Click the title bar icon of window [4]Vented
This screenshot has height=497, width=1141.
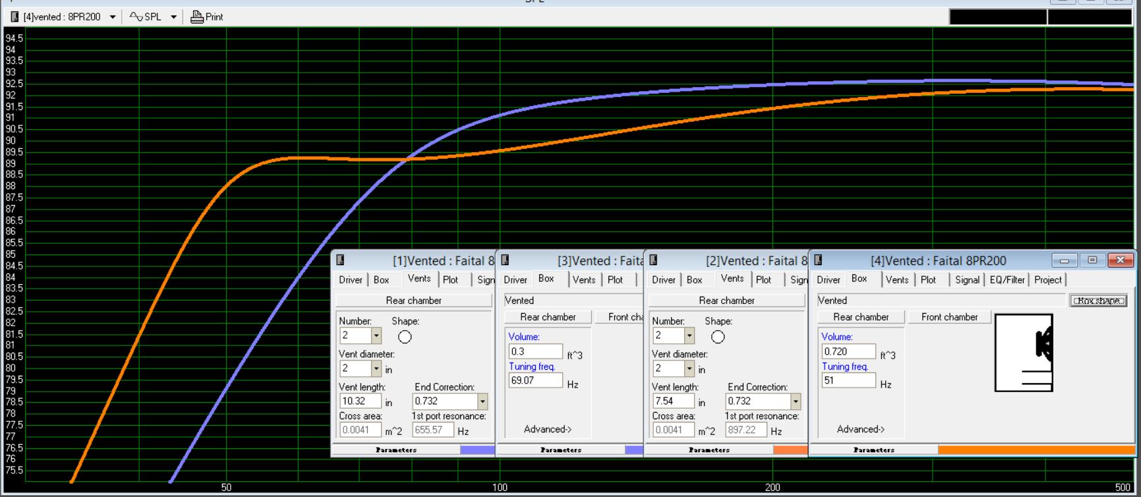click(x=818, y=260)
